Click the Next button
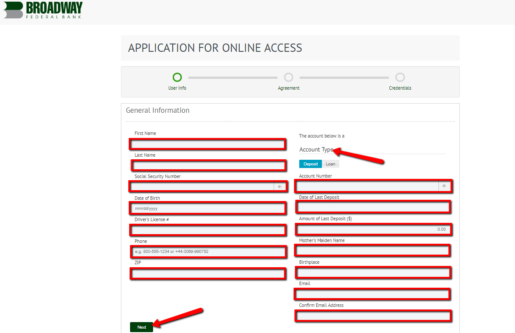The height and width of the screenshot is (333, 515). pyautogui.click(x=141, y=327)
